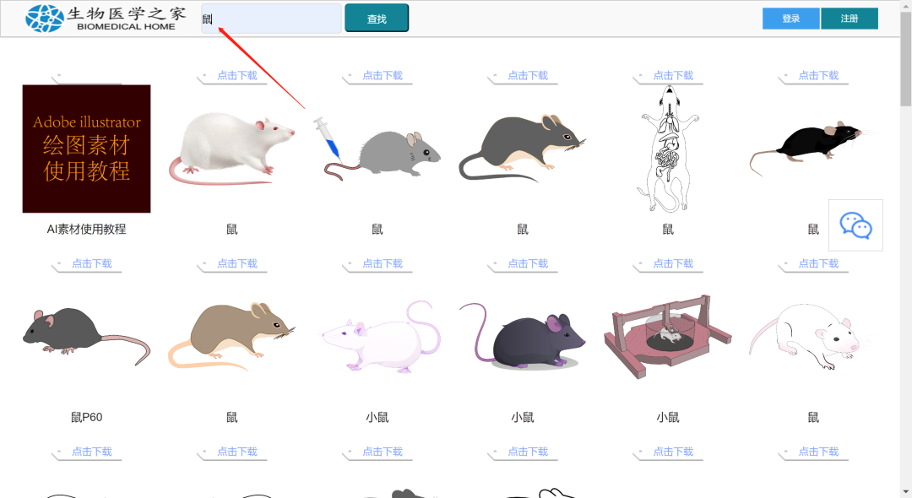Click 点击下载 above the white rat
Image resolution: width=912 pixels, height=498 pixels.
(236, 76)
